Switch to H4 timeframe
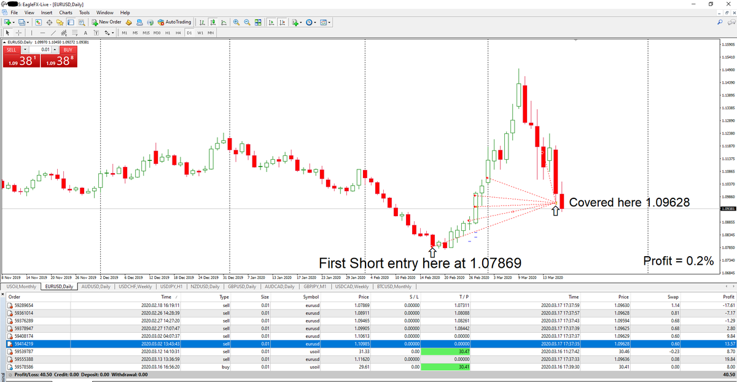 point(178,33)
